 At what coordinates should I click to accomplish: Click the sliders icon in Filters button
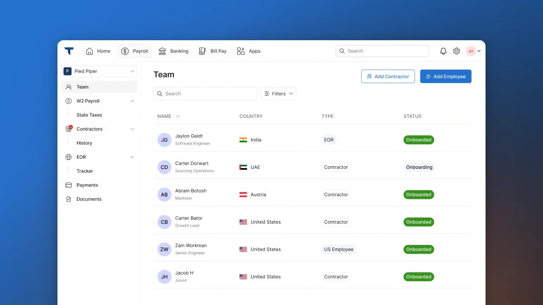(267, 94)
